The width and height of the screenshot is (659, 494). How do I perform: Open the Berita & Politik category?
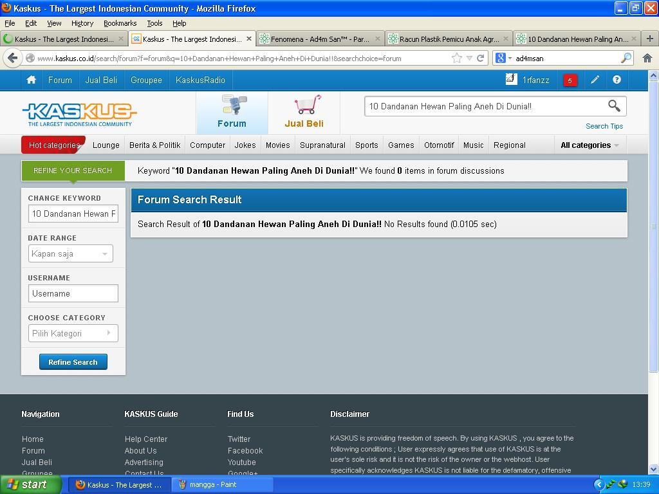click(155, 145)
